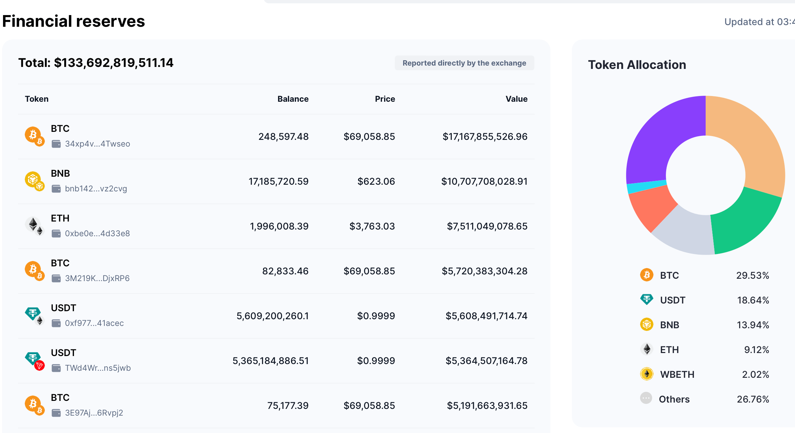Click the BTC icon in 3E97Aj...6Rvpj2 row
The width and height of the screenshot is (795, 433).
tap(34, 405)
